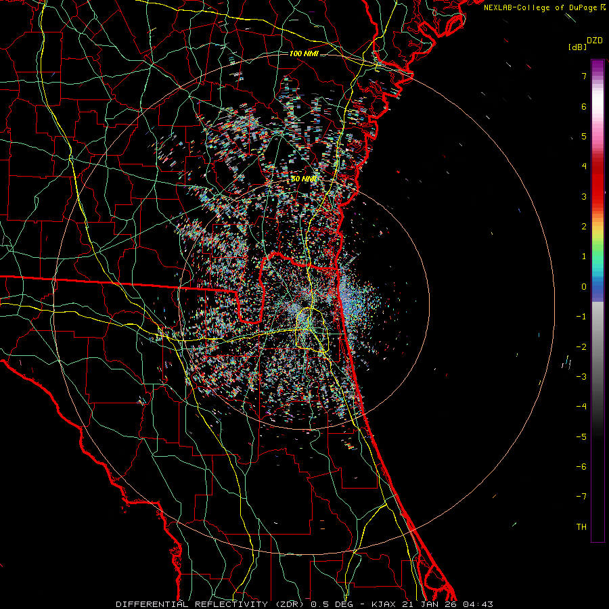The image size is (609, 609).
Task: Select the 1 tick label on the scale
Action: [584, 256]
